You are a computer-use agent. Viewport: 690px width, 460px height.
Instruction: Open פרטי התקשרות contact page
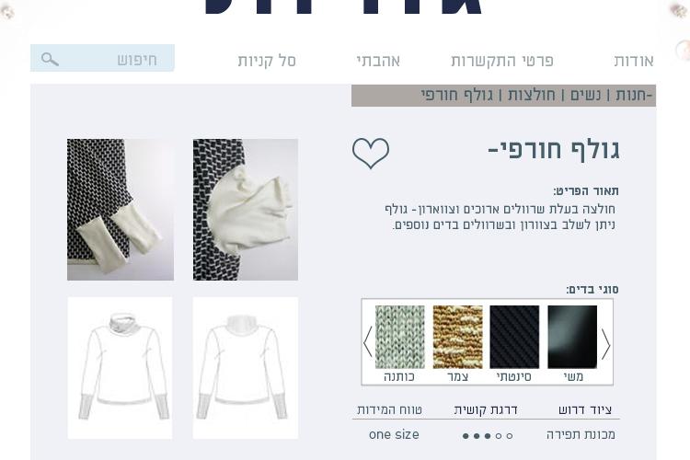click(502, 61)
